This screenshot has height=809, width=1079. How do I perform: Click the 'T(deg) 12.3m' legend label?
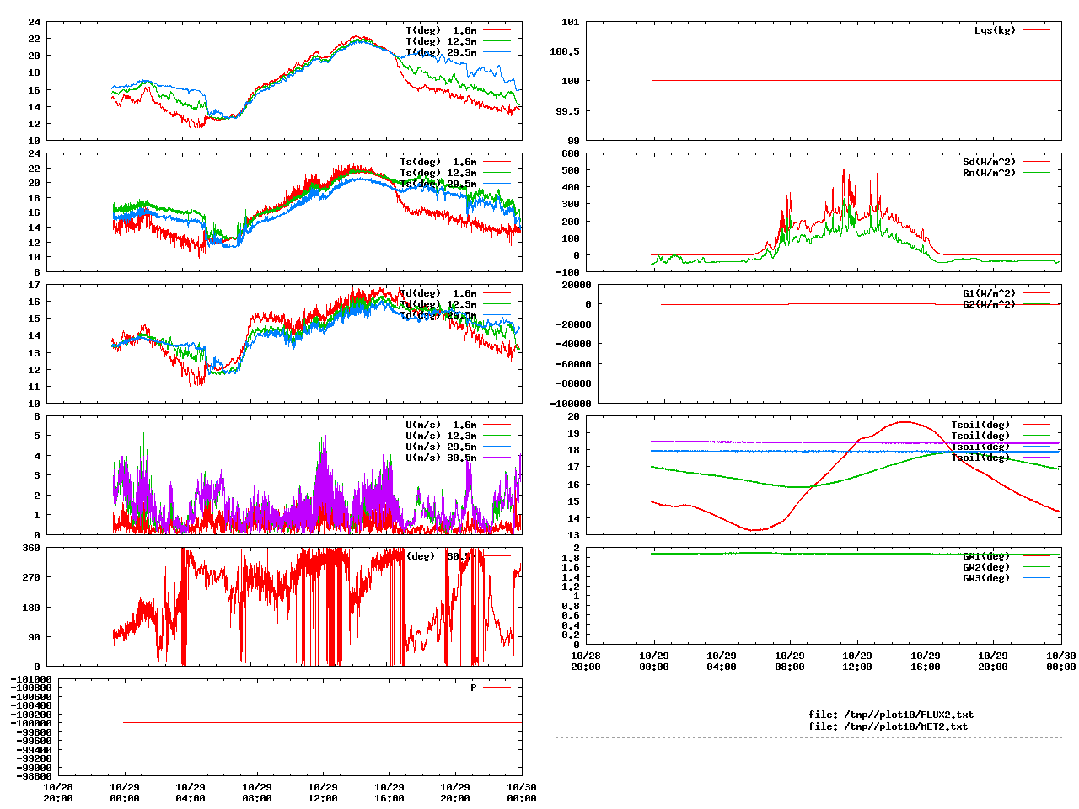(x=441, y=41)
